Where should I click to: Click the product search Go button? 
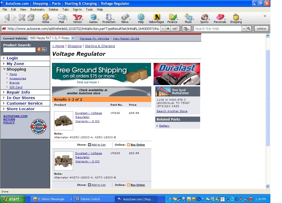[42, 49]
